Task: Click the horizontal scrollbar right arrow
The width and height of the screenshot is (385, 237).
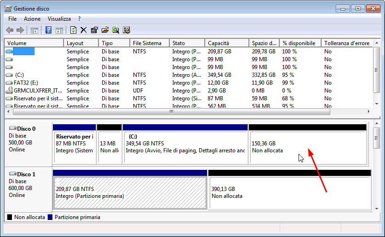Action: [x=369, y=112]
